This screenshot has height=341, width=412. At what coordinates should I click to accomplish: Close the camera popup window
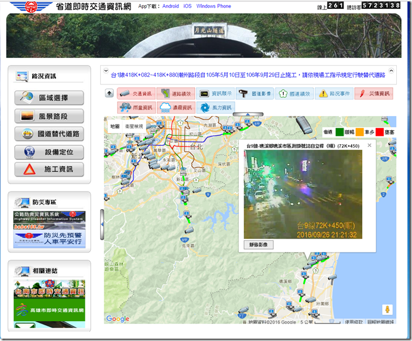pos(369,145)
